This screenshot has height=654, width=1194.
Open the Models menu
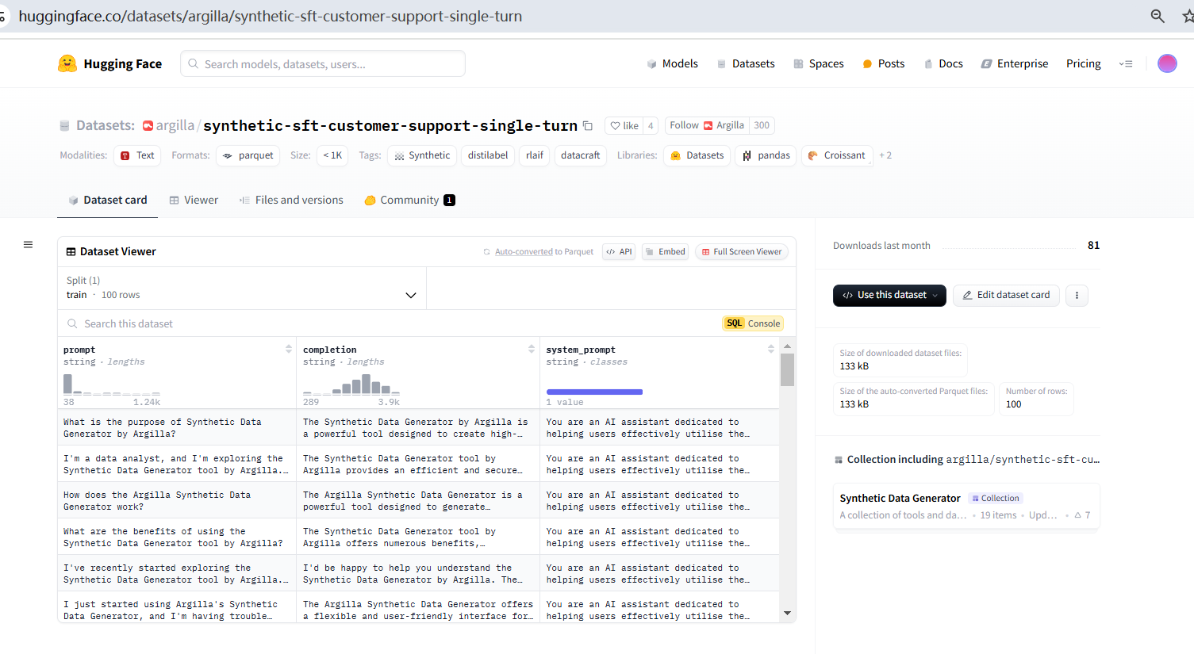coord(672,63)
